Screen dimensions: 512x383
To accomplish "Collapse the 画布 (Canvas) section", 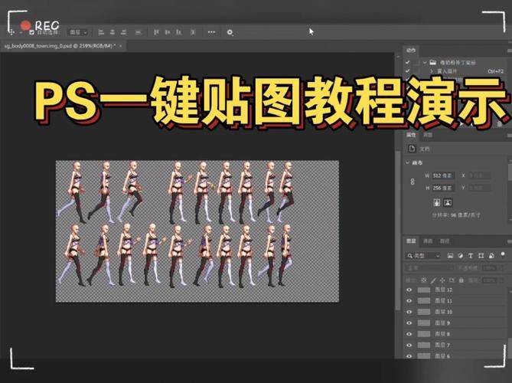I will pos(407,162).
